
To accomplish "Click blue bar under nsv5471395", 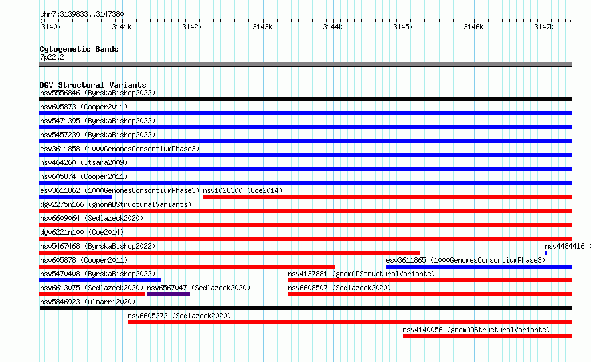I will tap(305, 127).
